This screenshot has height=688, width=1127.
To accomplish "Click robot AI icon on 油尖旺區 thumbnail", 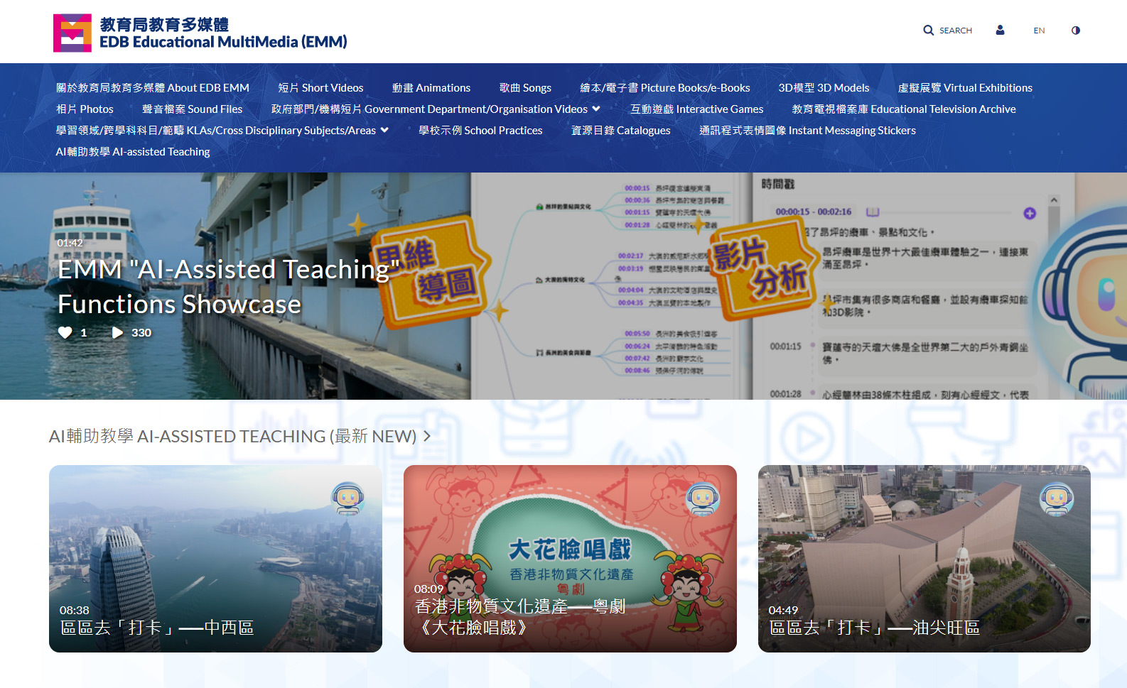I will coord(1056,498).
